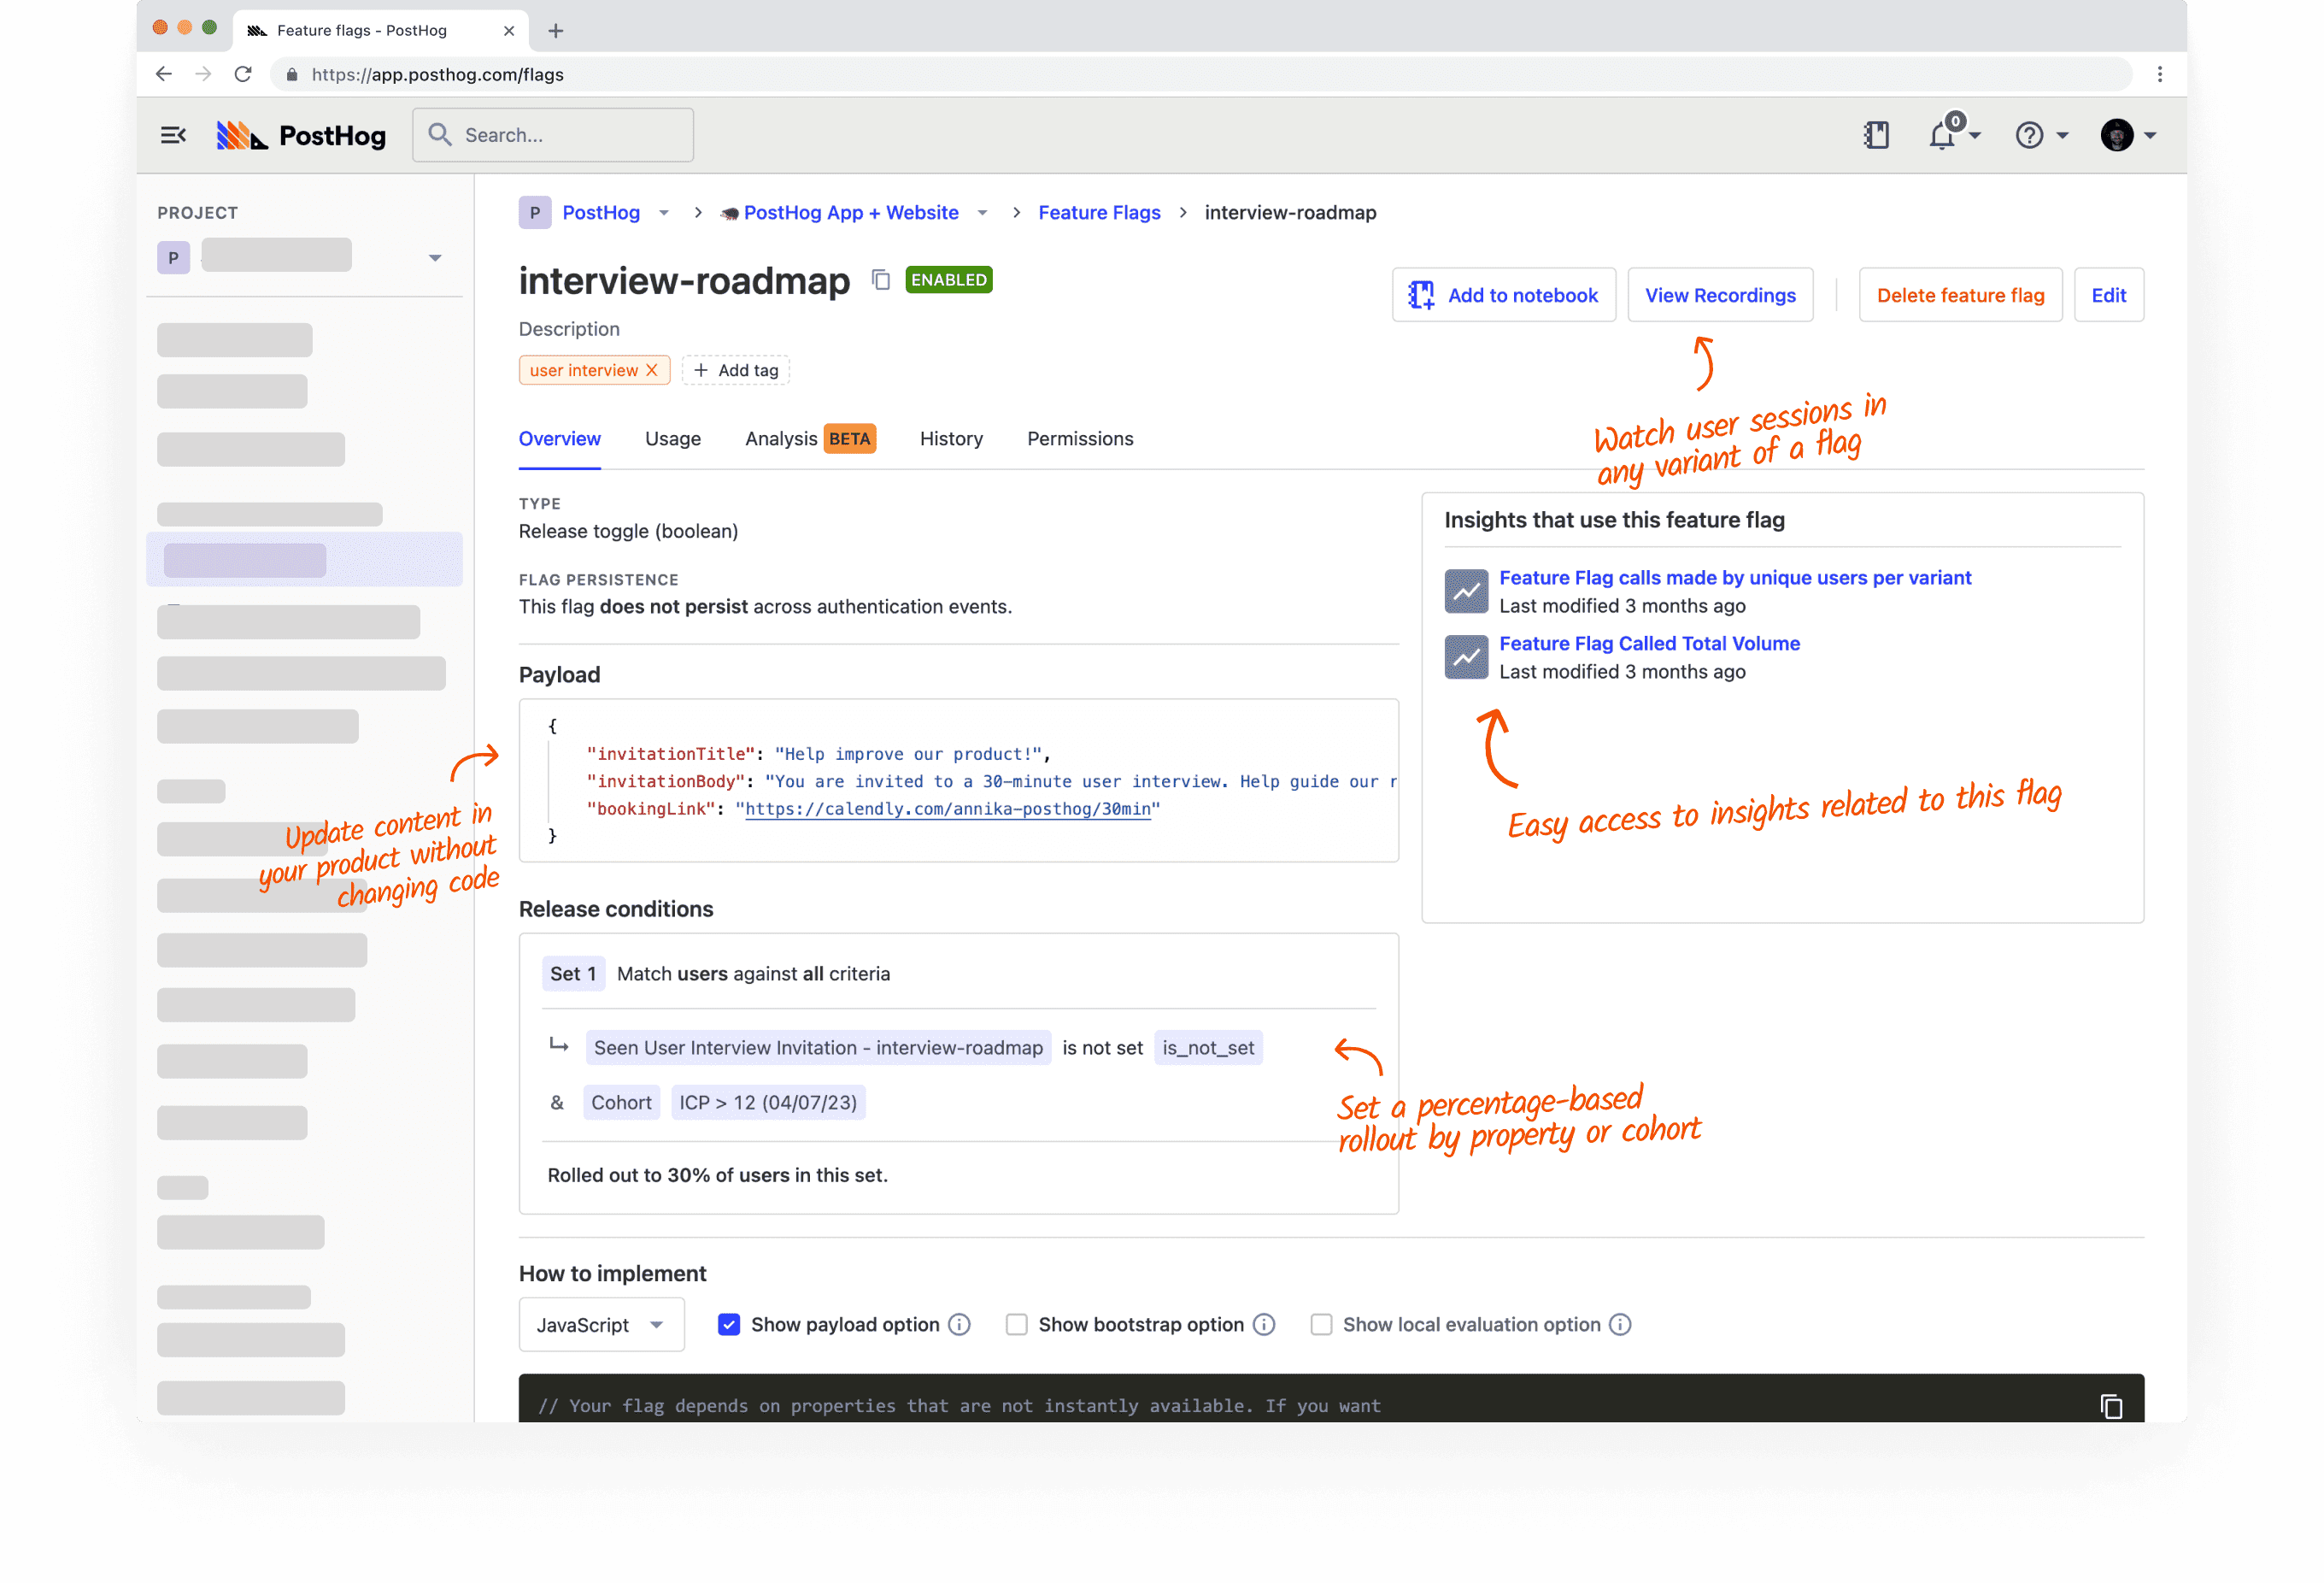Viewport: 2324px width, 1583px height.
Task: Collapse the left navigation sidebar
Action: pyautogui.click(x=173, y=135)
